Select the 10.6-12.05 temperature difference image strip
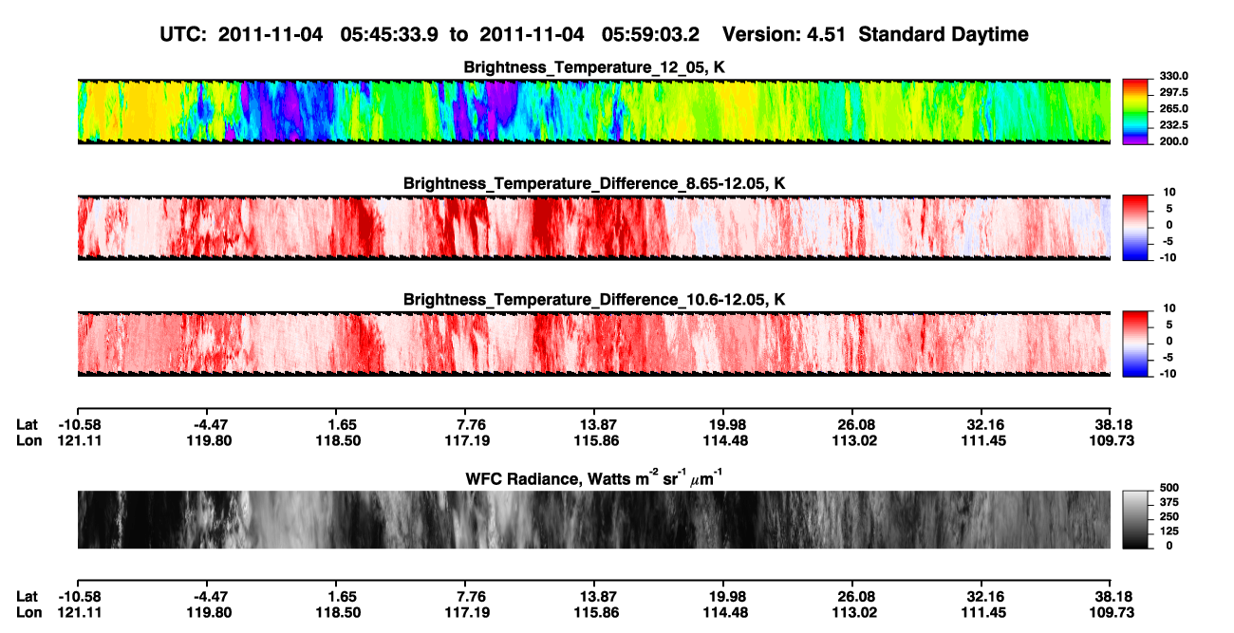 [x=593, y=344]
